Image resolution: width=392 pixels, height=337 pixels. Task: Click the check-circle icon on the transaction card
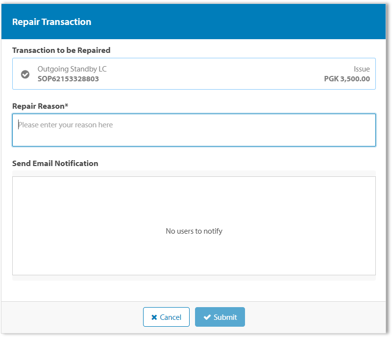coord(25,74)
